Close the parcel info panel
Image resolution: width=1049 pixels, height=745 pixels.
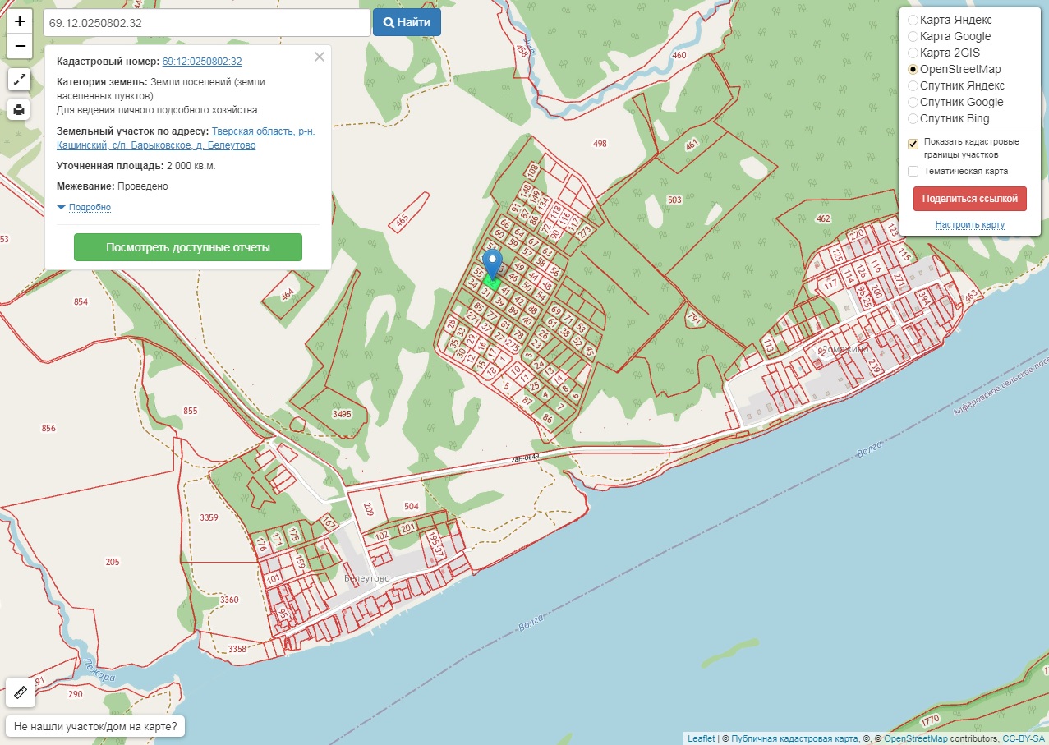(x=320, y=57)
